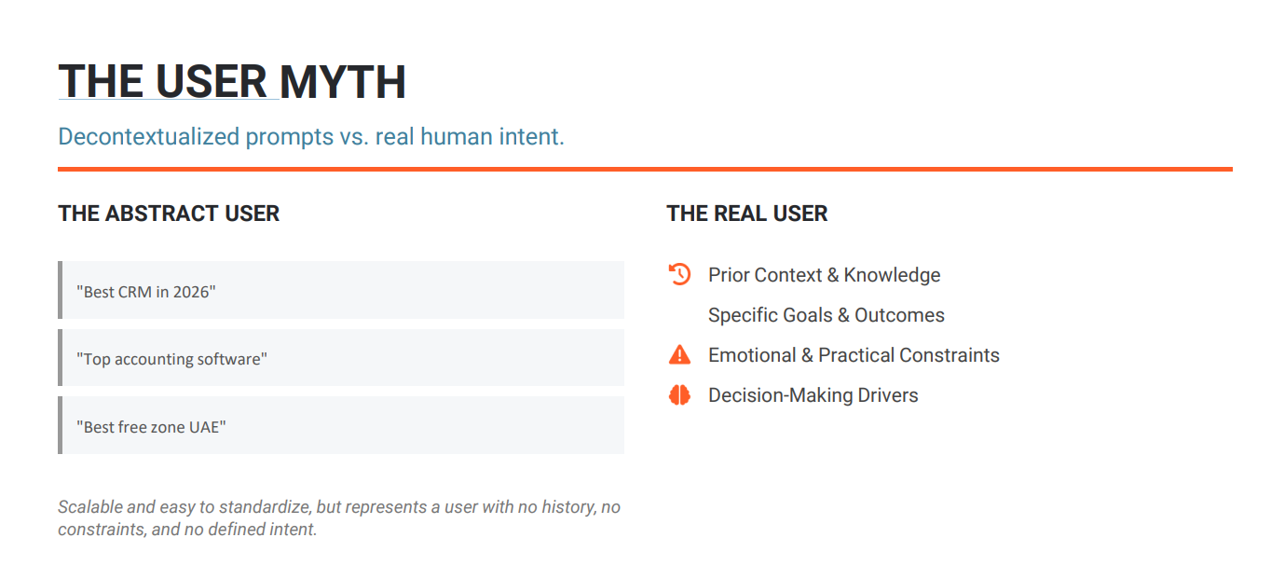Select the subtitle about decontextualized prompts

click(311, 137)
